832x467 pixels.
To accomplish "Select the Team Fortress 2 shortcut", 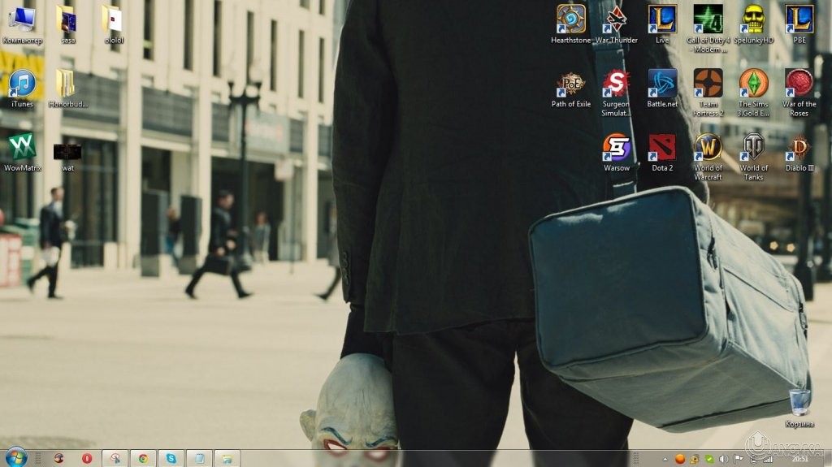I will [x=708, y=84].
